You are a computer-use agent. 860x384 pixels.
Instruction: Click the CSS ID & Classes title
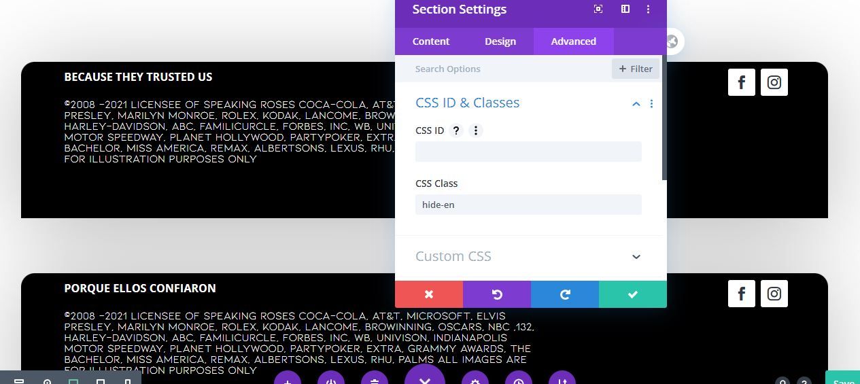(467, 103)
